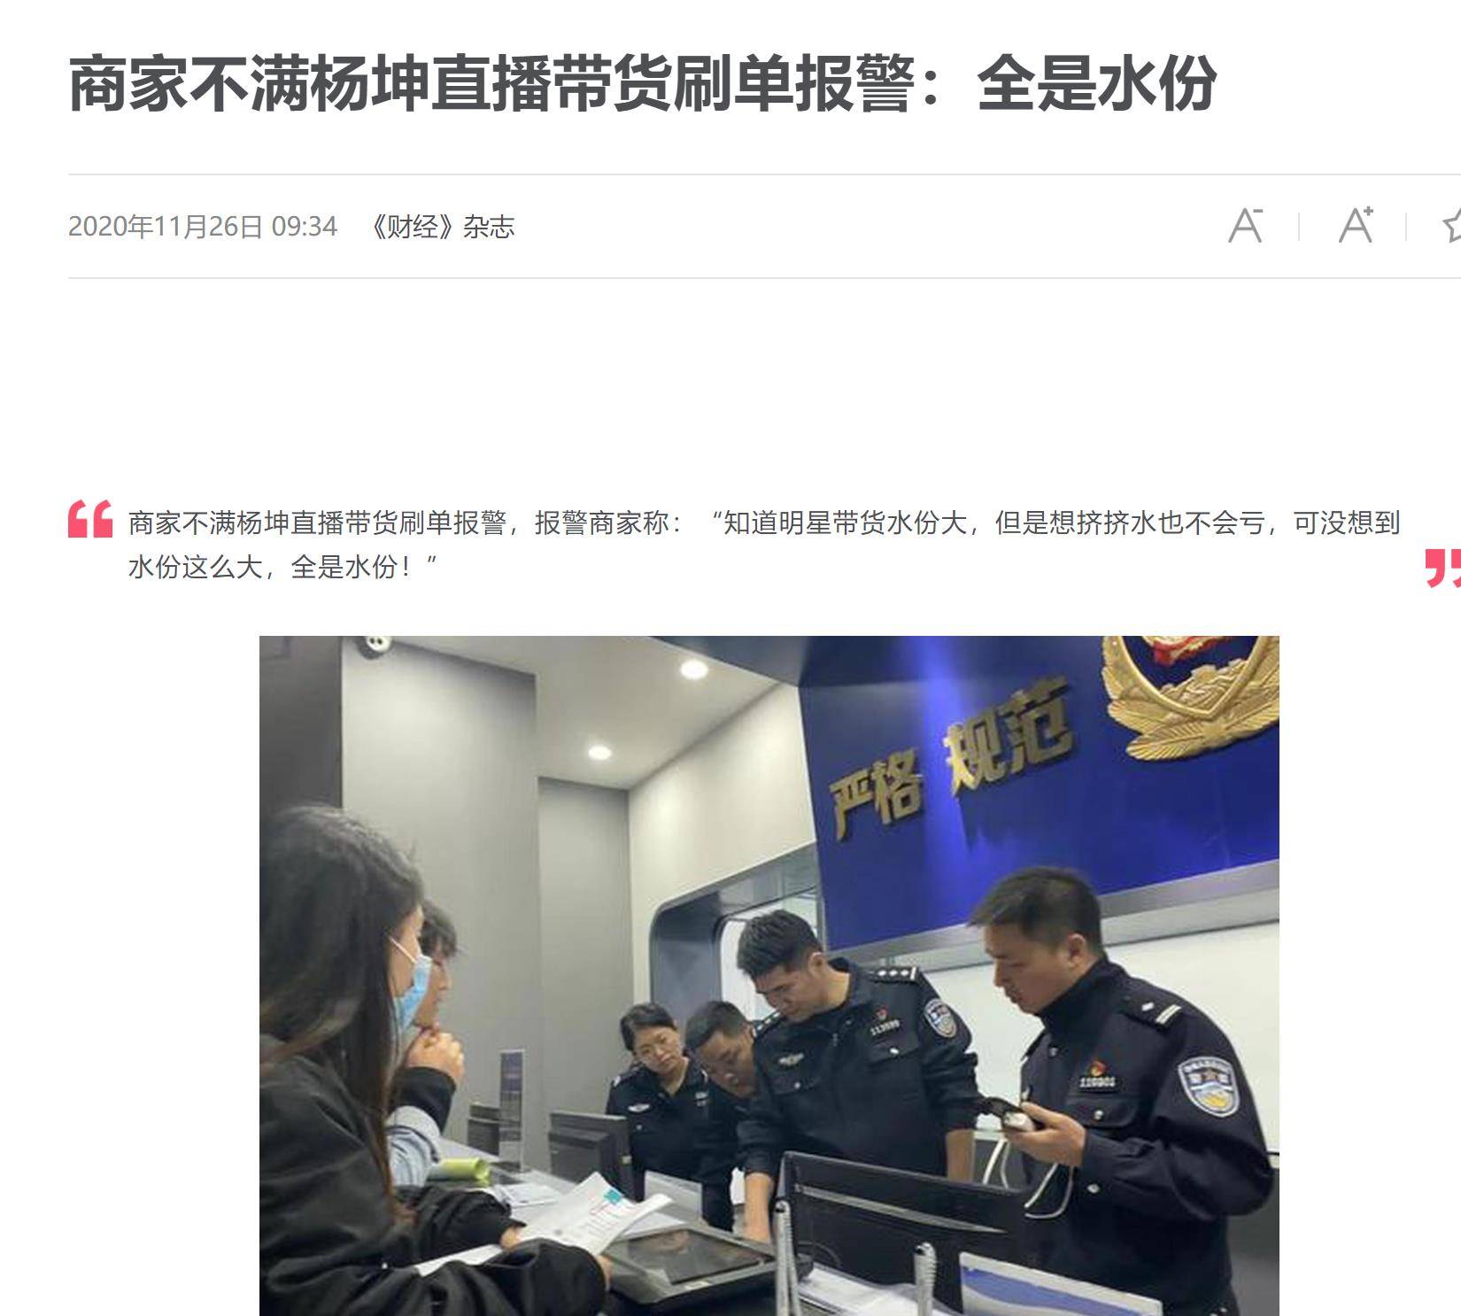1461x1316 pixels.
Task: Open the police station article photo
Action: [769, 975]
